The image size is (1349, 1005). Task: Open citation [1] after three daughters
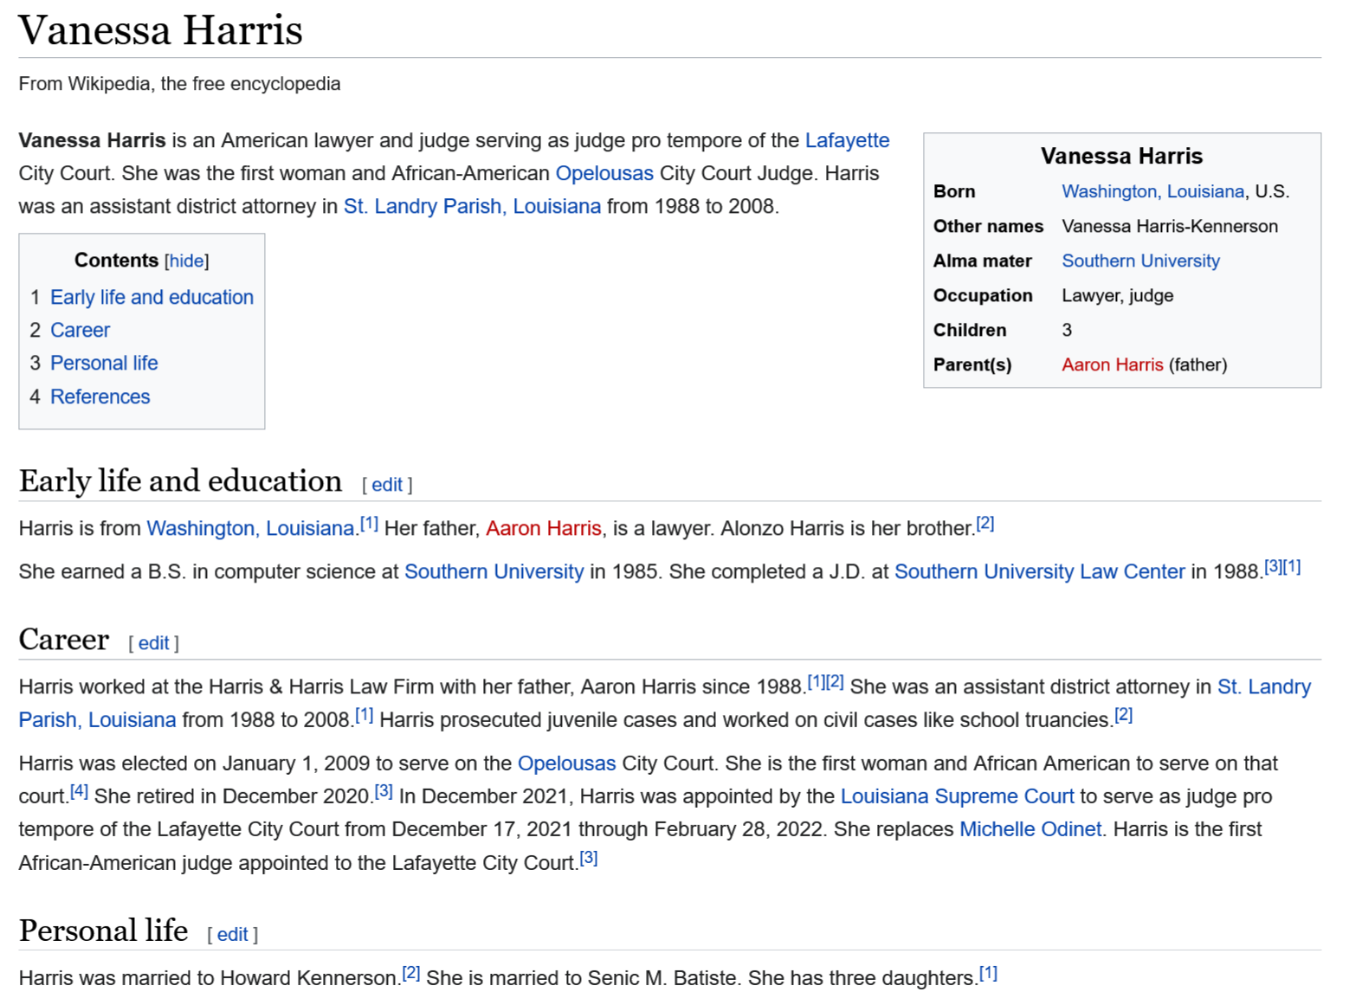pos(988,973)
